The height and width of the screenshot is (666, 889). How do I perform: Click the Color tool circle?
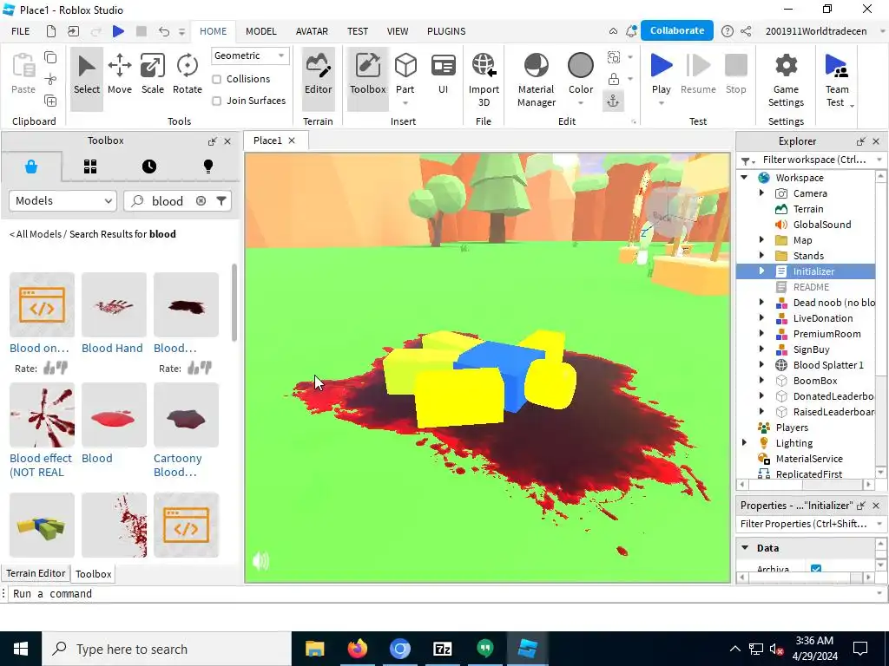(581, 66)
